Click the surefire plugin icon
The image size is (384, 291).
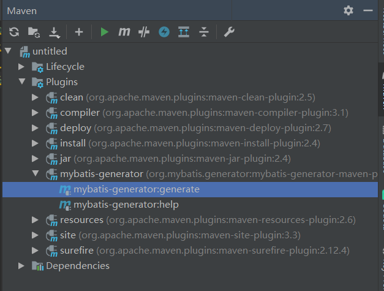click(x=51, y=251)
